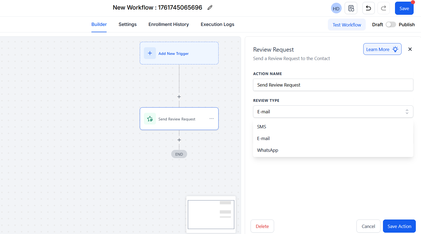This screenshot has width=421, height=234.
Task: Pick E-mail option in the dropdown list
Action: [263, 138]
